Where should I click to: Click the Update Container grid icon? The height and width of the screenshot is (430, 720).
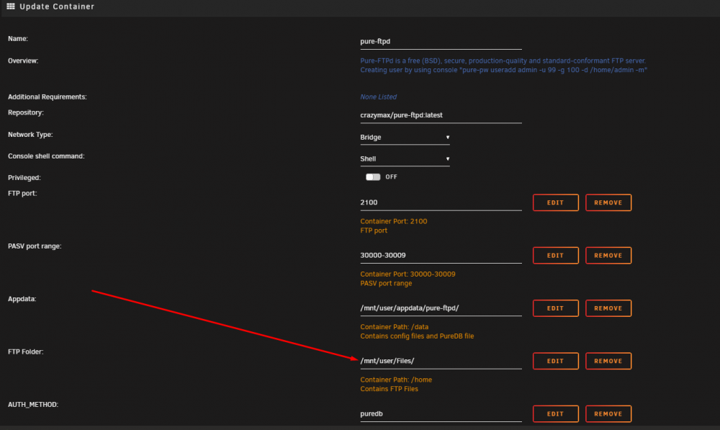tap(11, 6)
